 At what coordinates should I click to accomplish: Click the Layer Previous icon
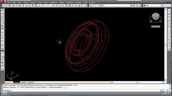(137, 5)
